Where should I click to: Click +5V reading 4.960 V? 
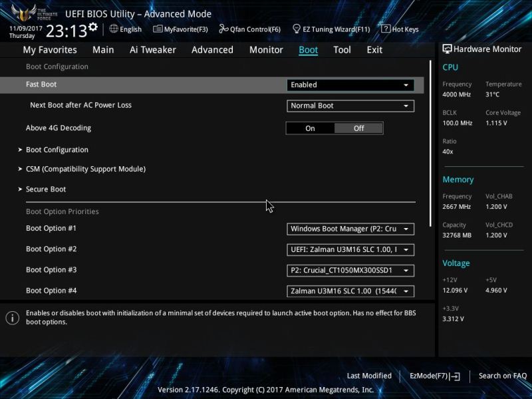tap(496, 291)
